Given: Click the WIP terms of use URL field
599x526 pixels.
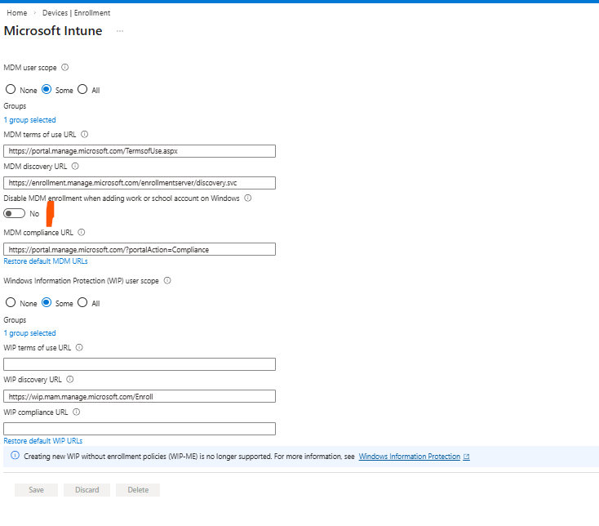Looking at the screenshot, I should tap(140, 364).
